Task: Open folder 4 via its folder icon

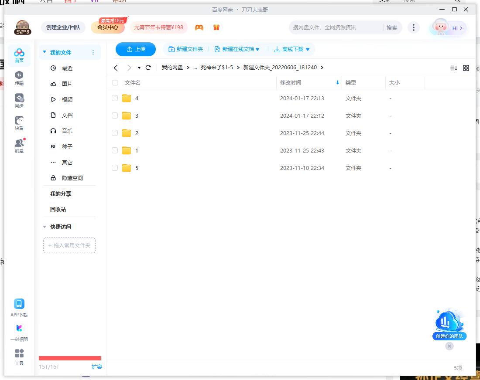Action: [127, 98]
